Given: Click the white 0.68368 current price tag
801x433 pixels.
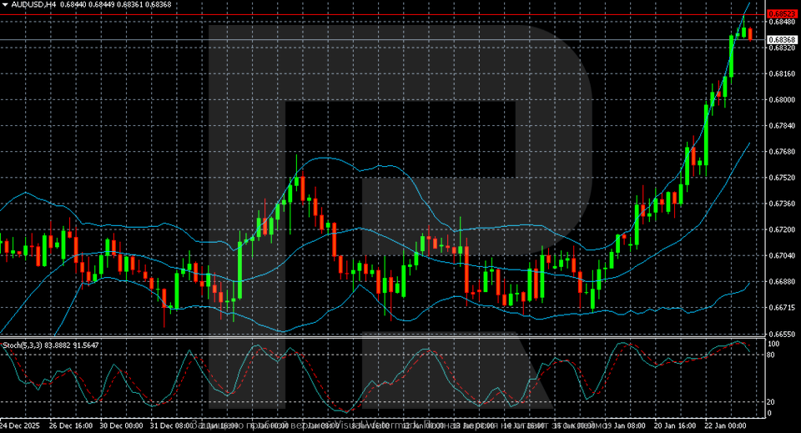Looking at the screenshot, I should tap(782, 40).
